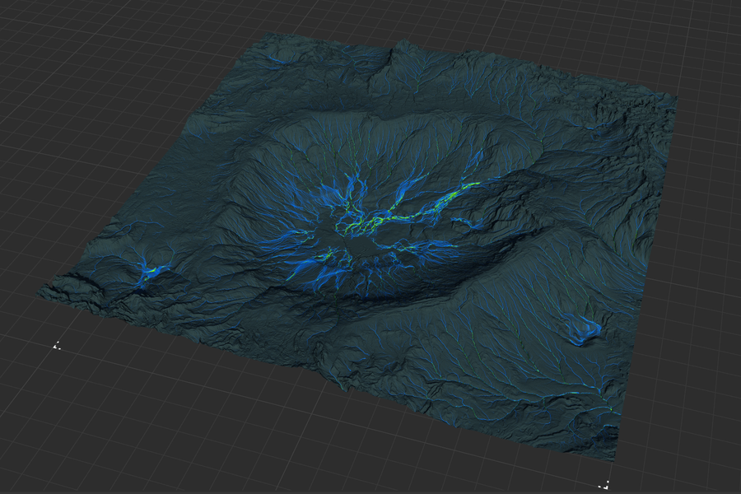Click the white bounding-corner marker left of terrain
Viewport: 741px width, 494px height.
(x=57, y=346)
